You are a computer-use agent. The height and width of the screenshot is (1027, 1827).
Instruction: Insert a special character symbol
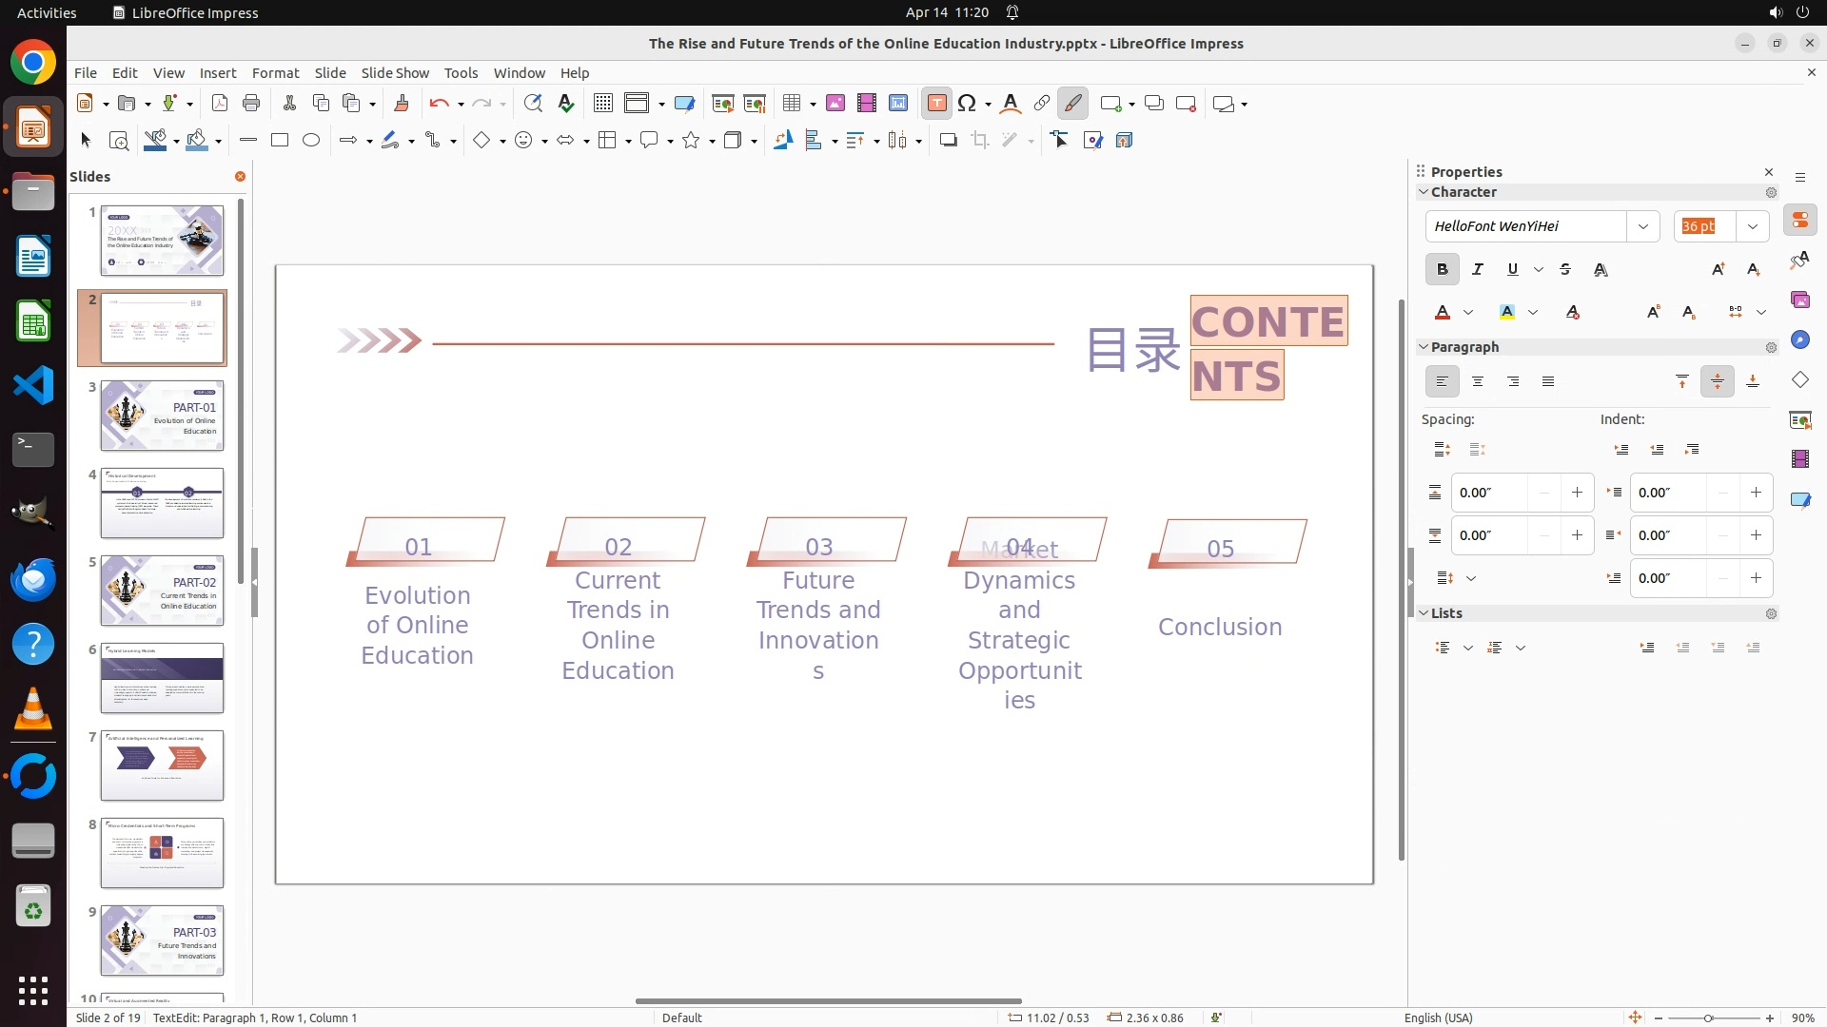pos(967,104)
